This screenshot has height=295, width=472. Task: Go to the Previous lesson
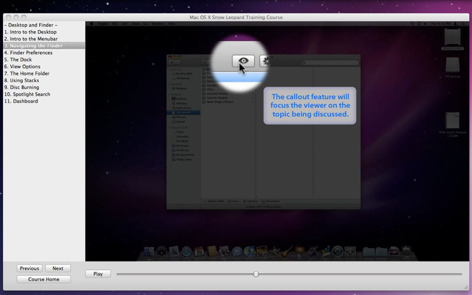tap(29, 268)
